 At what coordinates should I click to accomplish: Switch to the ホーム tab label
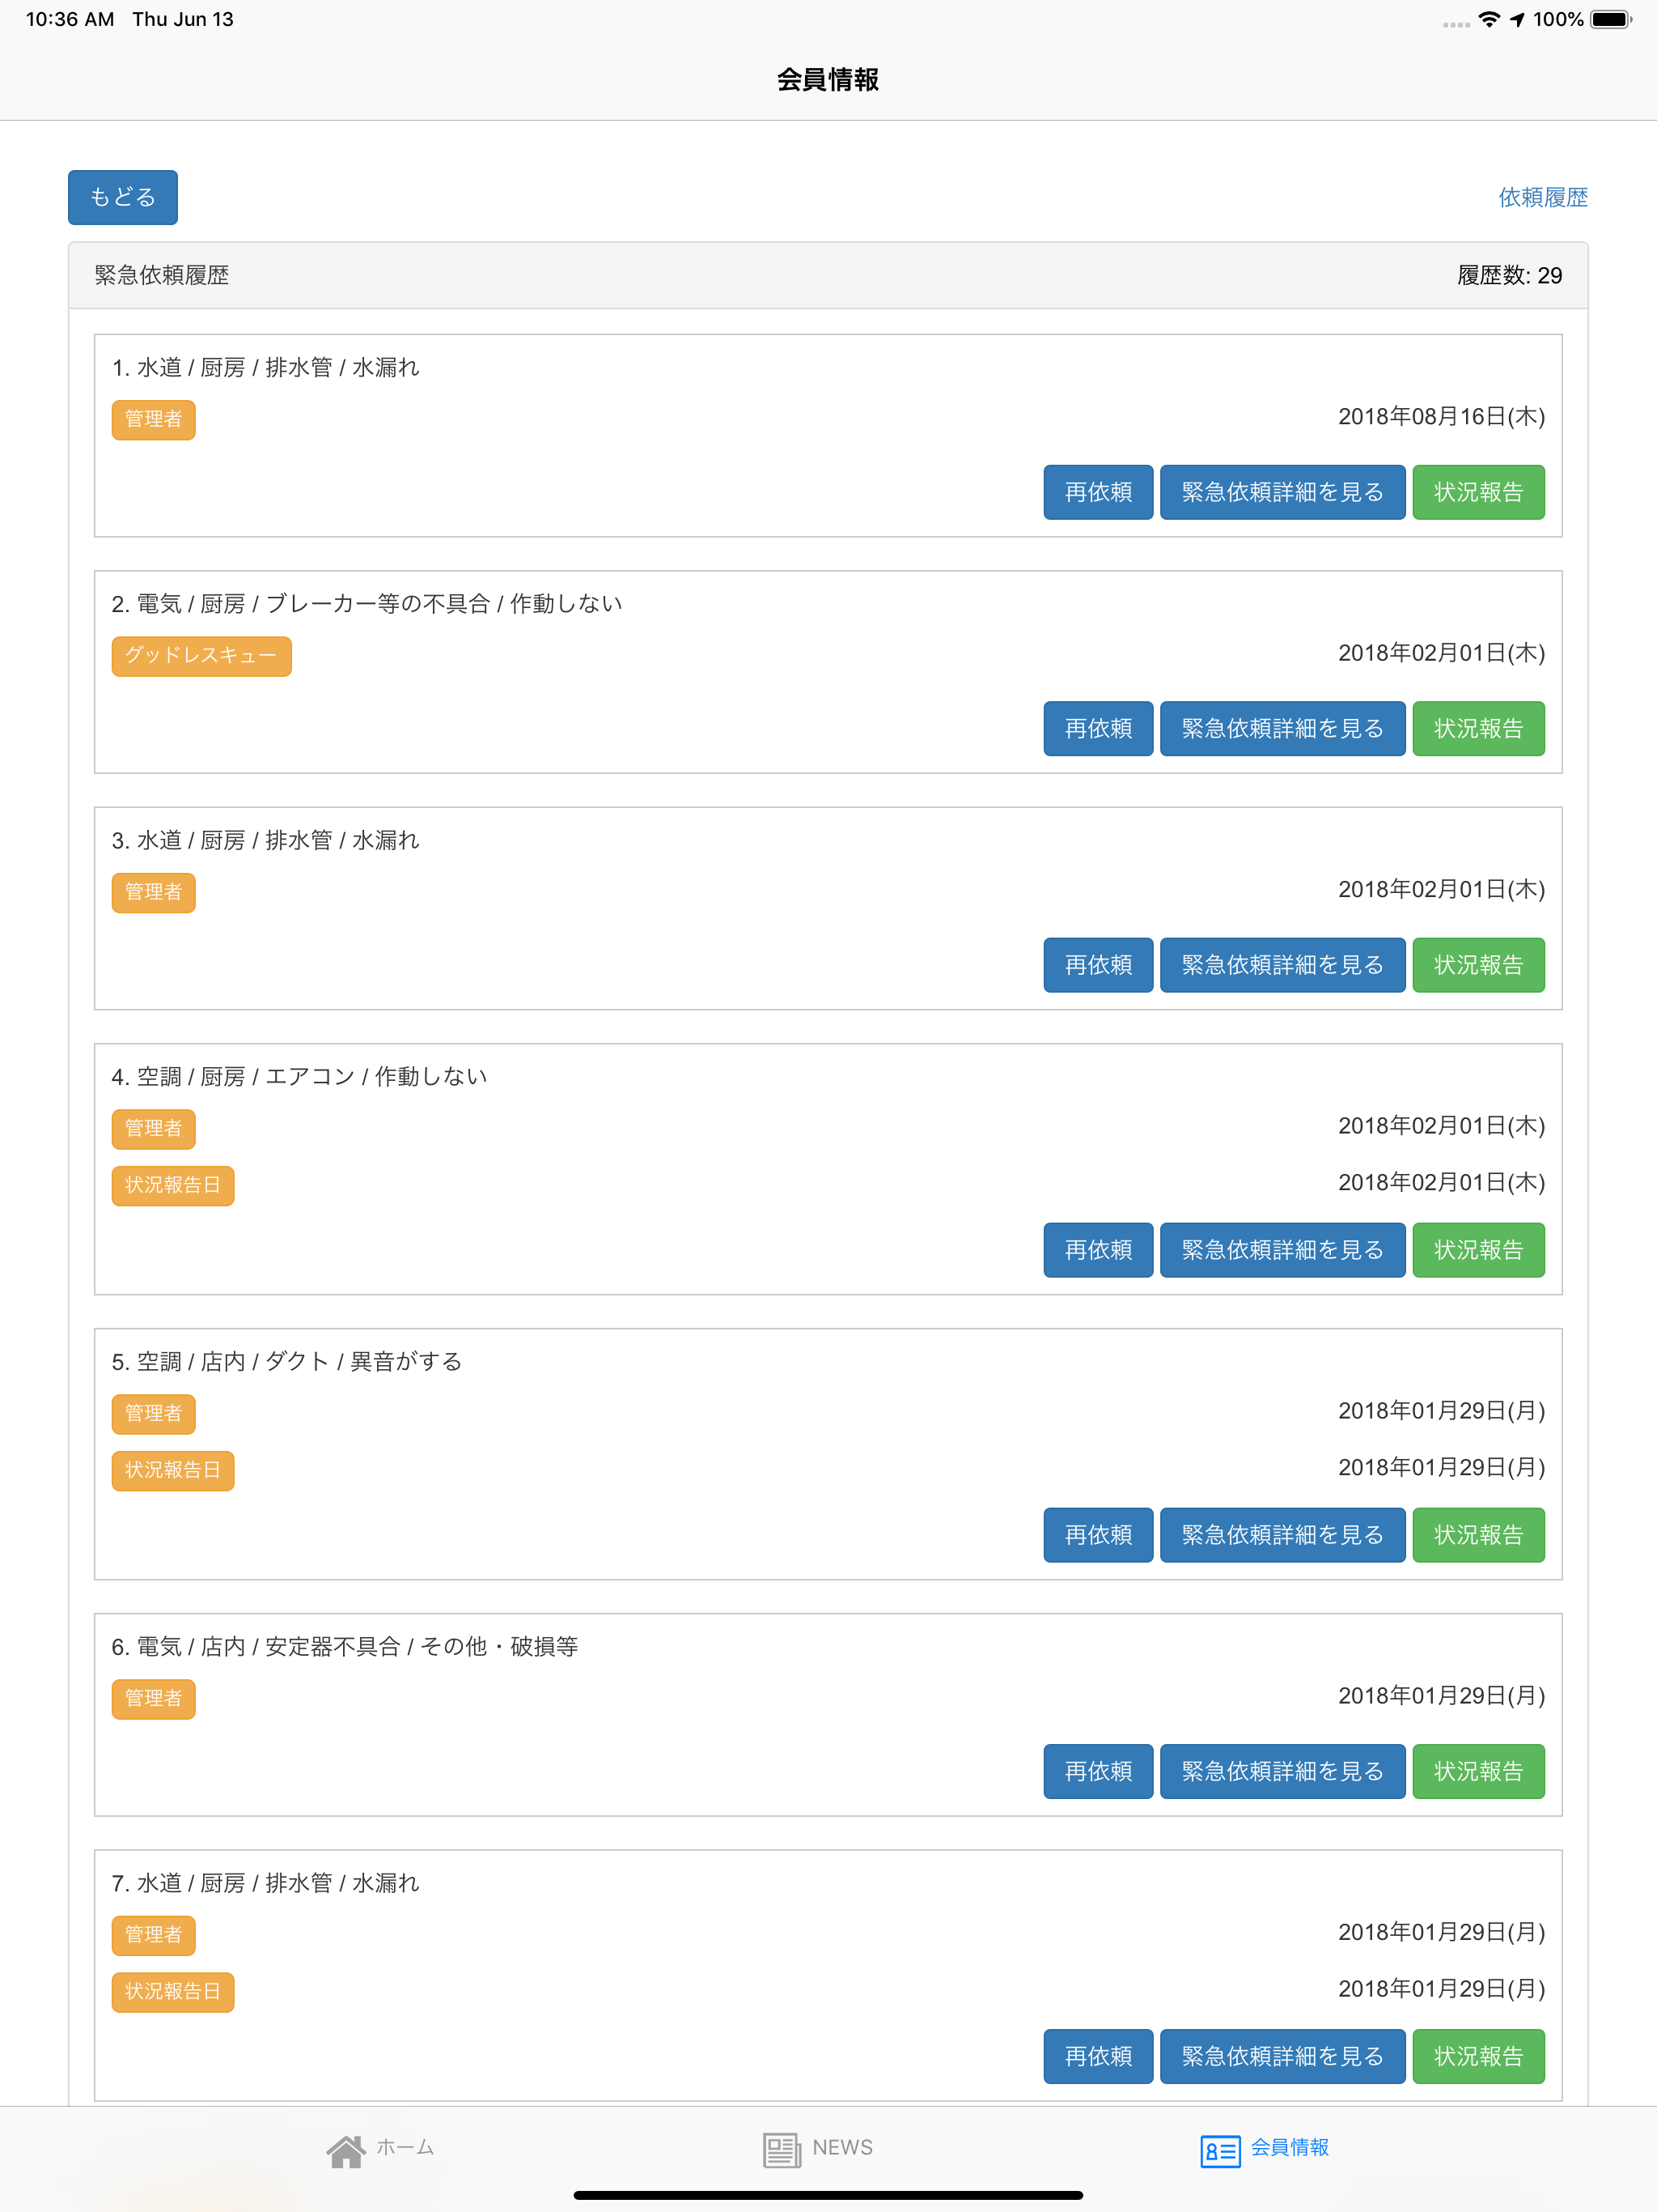[x=405, y=2148]
